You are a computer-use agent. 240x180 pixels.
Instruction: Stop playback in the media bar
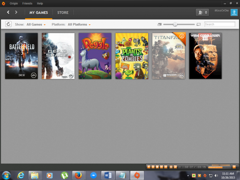(x=157, y=167)
